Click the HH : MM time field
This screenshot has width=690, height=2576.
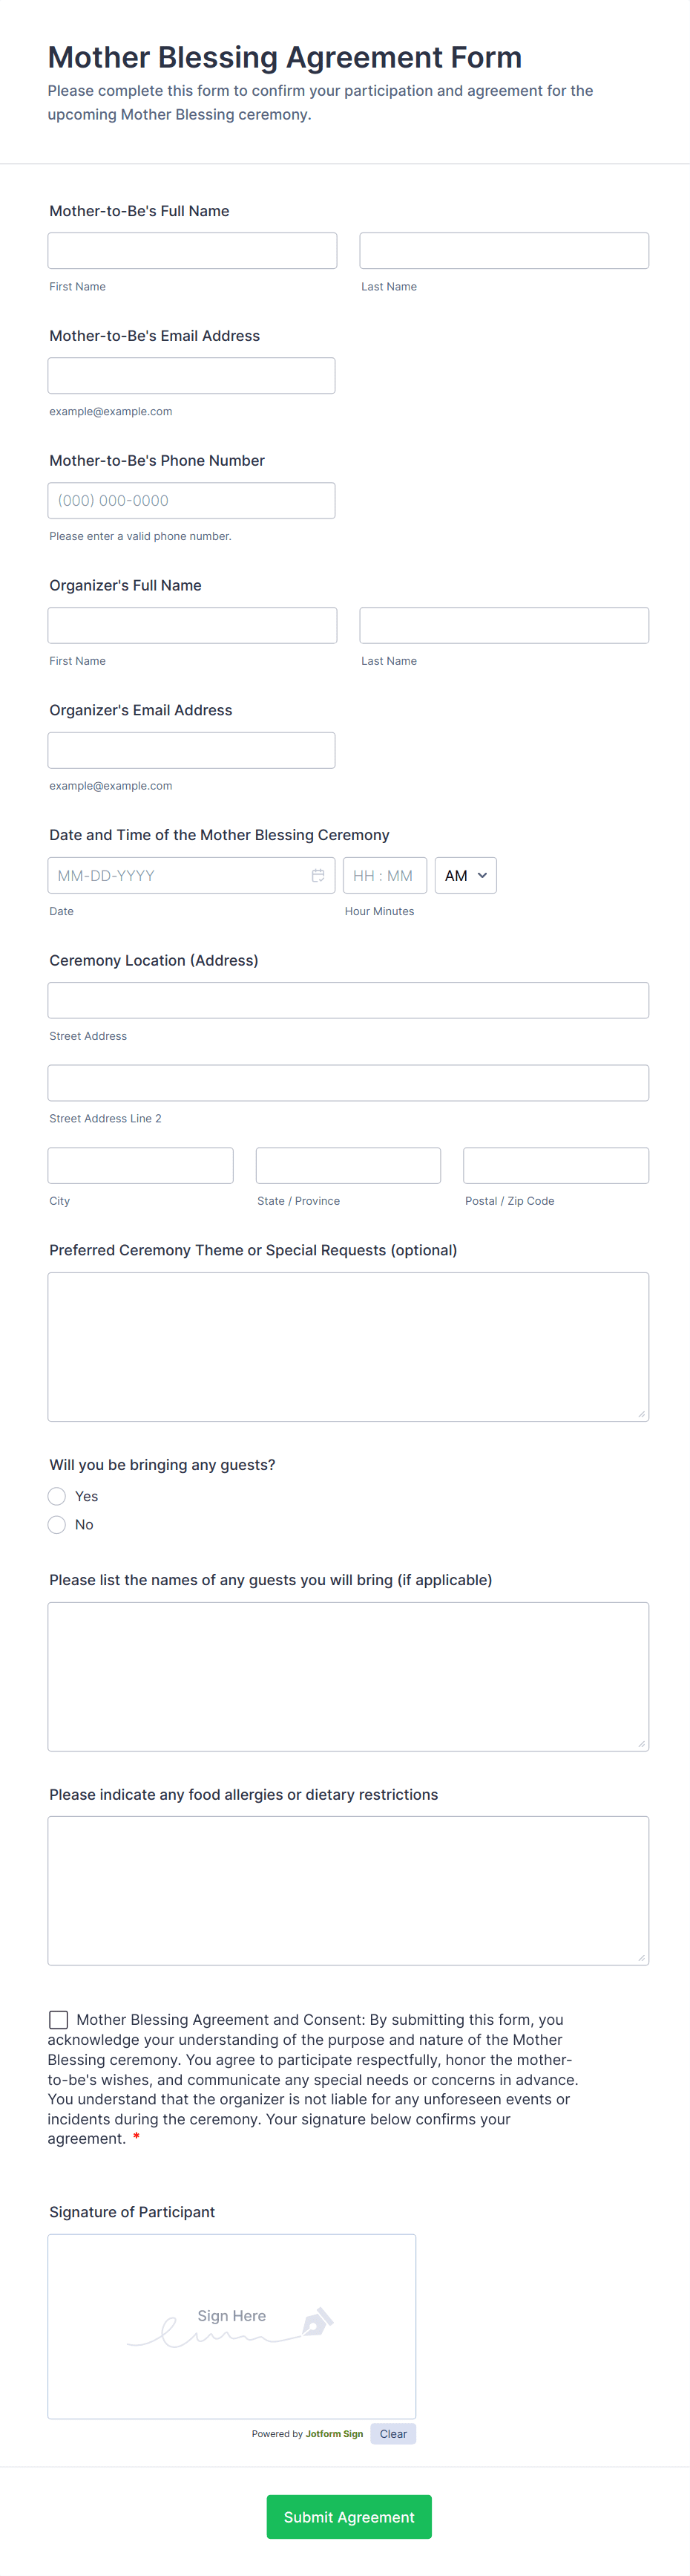pyautogui.click(x=384, y=875)
